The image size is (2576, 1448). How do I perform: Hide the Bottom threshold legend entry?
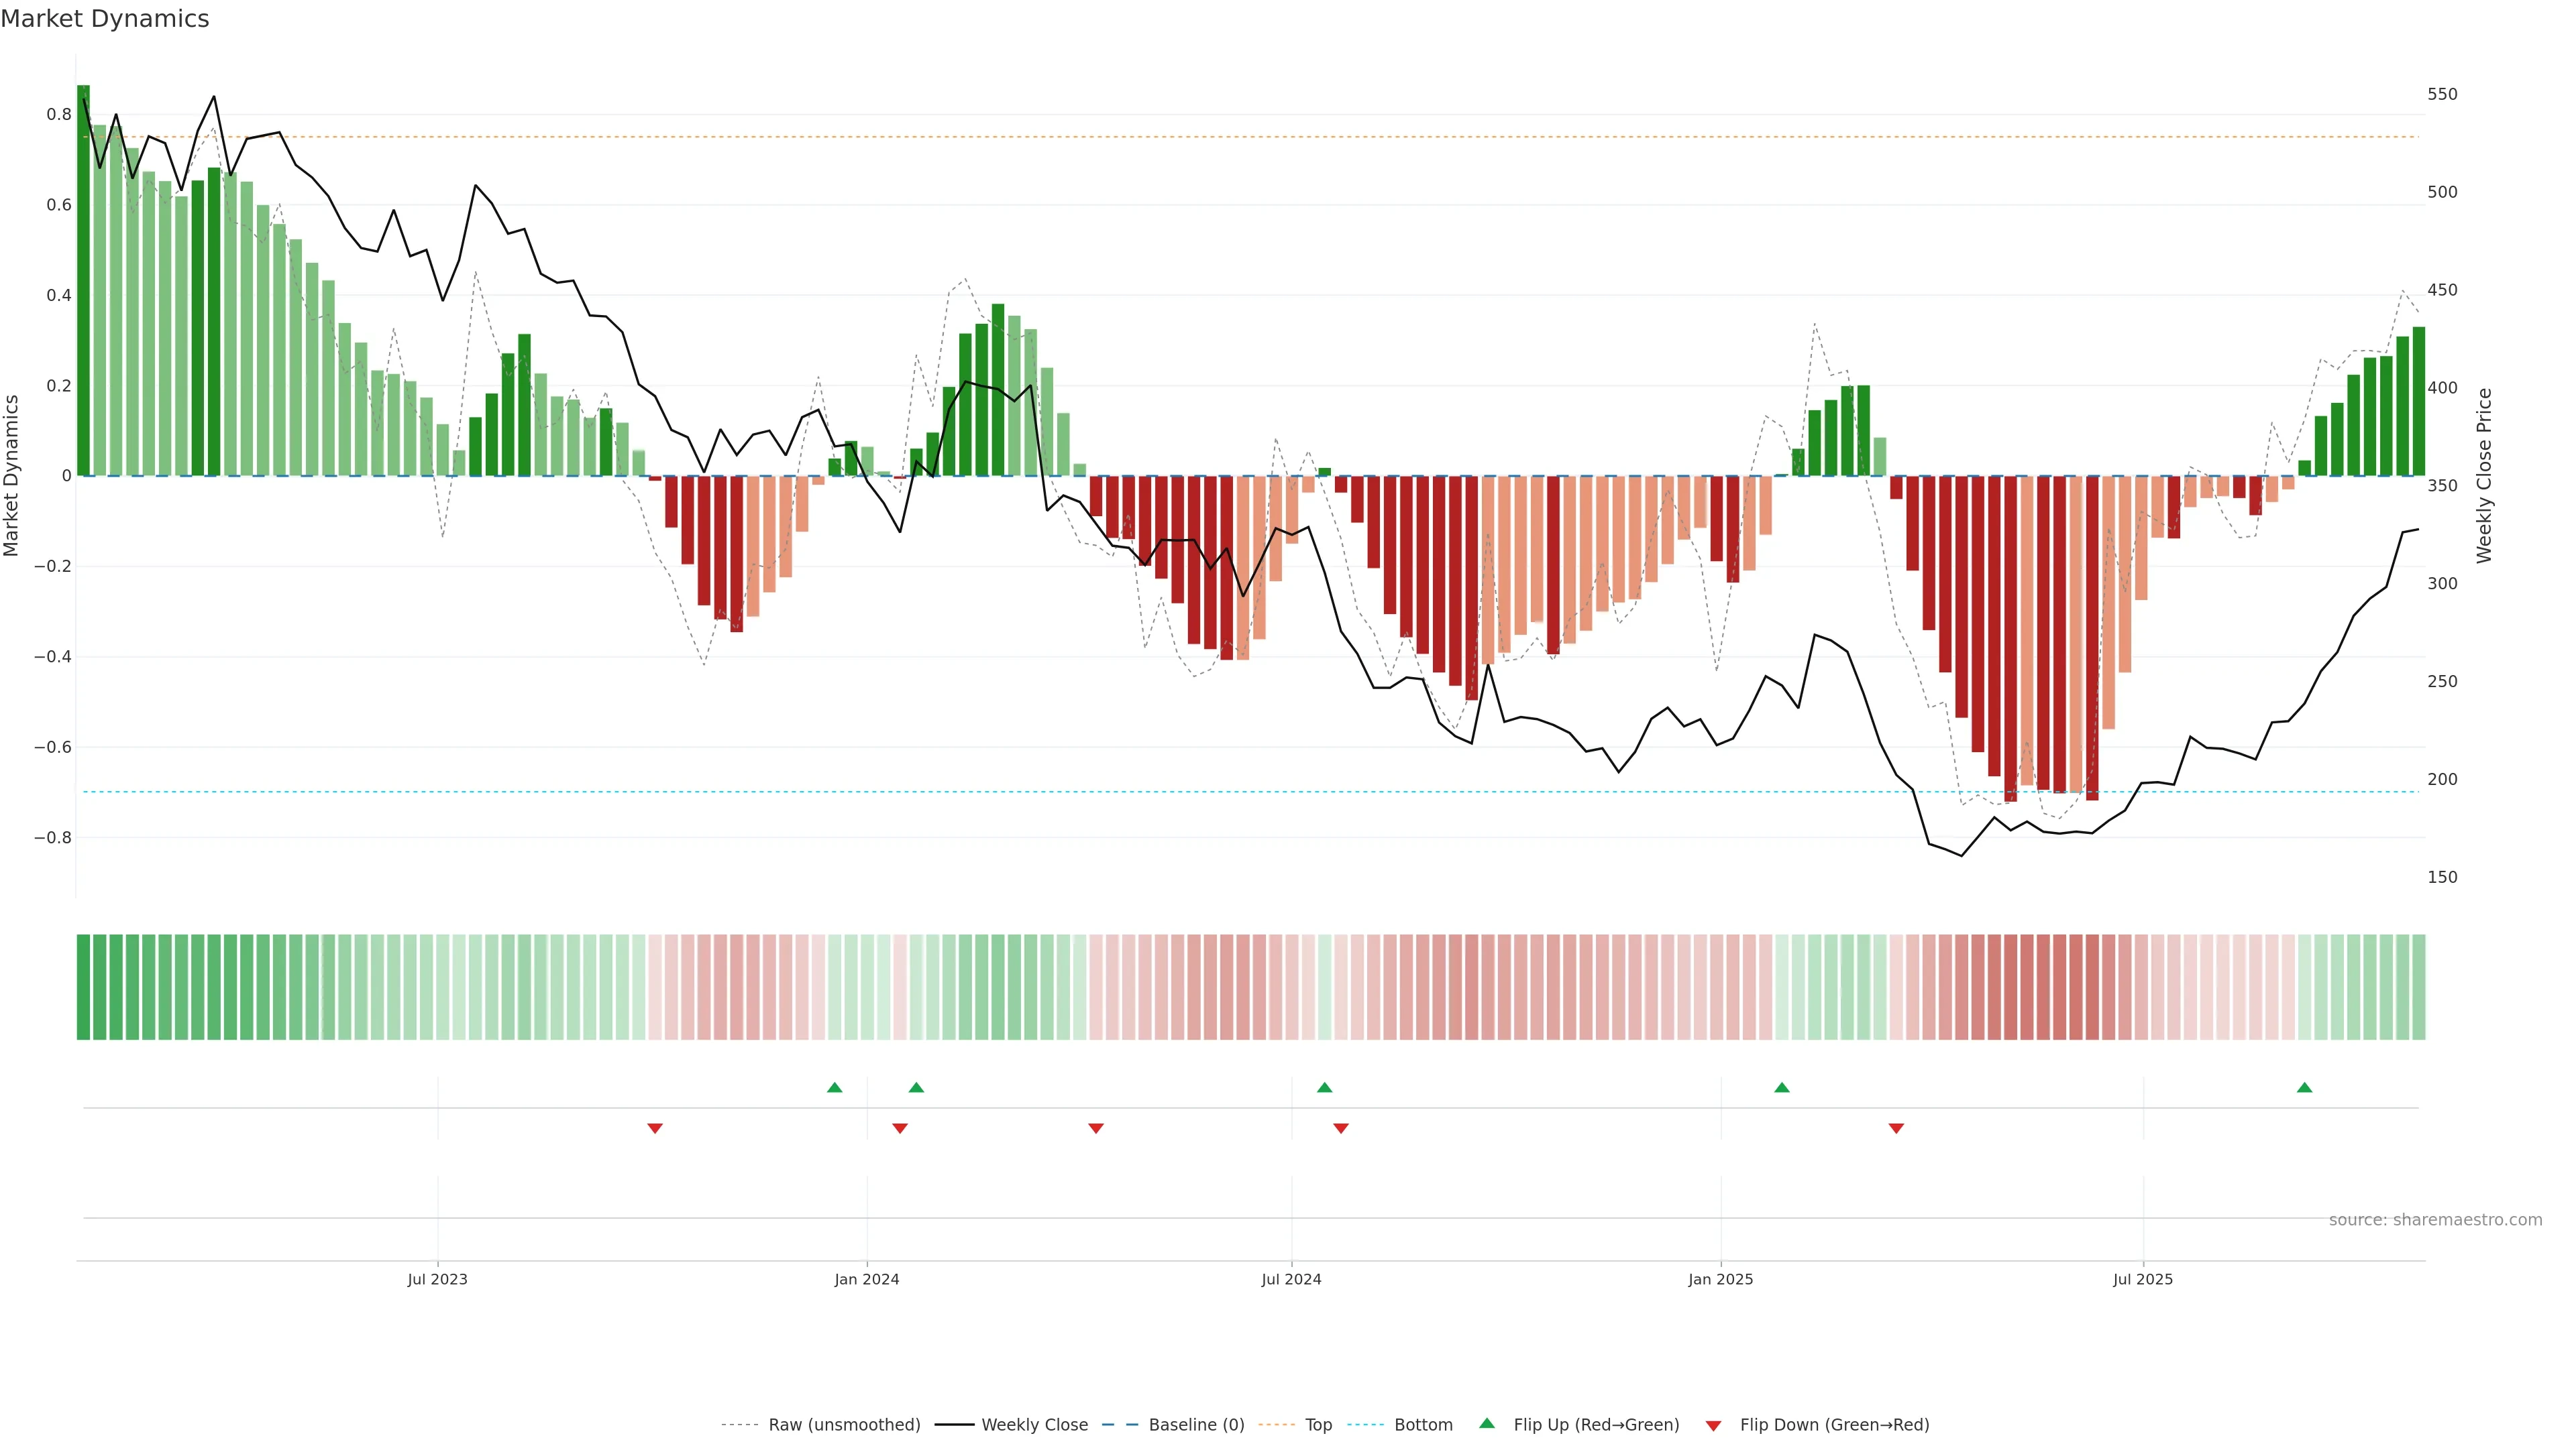(x=1423, y=1425)
